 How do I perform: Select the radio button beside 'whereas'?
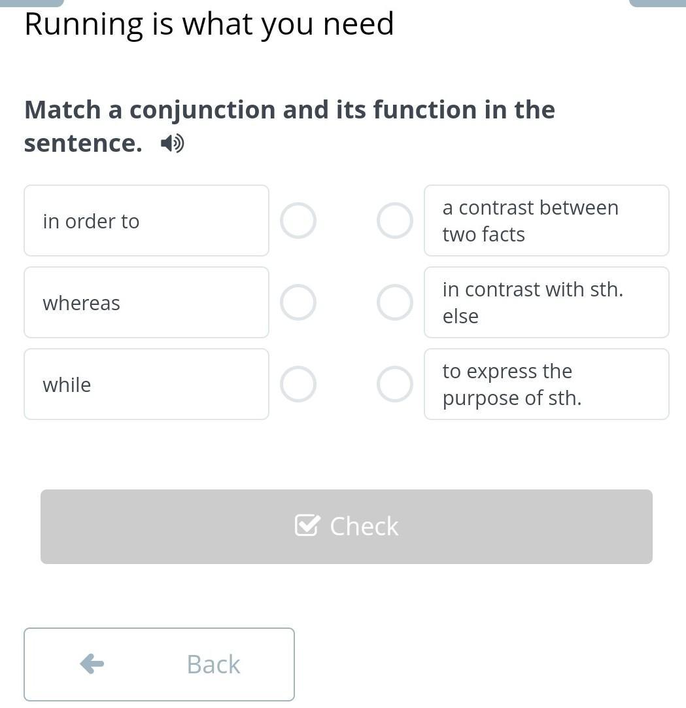pyautogui.click(x=298, y=302)
